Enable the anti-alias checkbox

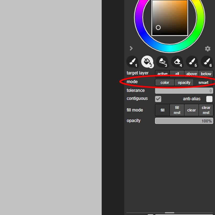(209, 99)
